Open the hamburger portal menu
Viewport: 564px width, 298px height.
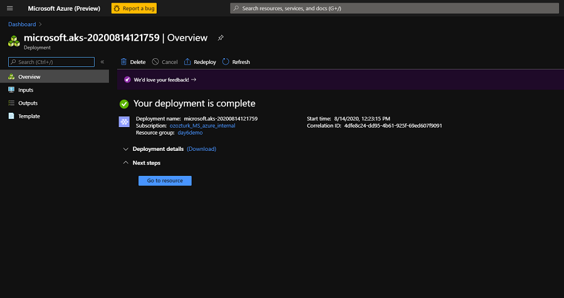(x=9, y=8)
